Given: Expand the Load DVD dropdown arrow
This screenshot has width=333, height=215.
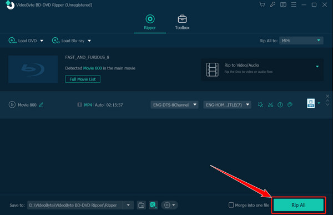Looking at the screenshot, I should [x=42, y=41].
